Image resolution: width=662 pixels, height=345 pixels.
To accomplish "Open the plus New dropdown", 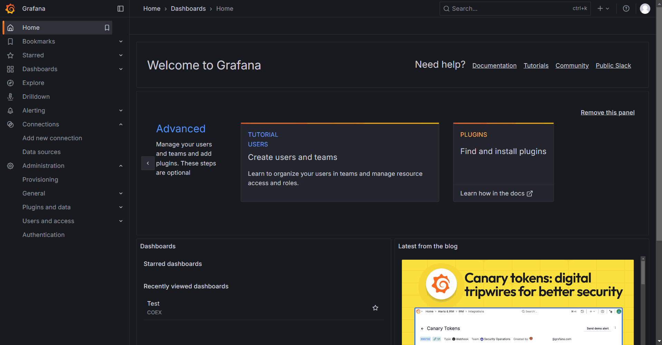I will point(603,9).
